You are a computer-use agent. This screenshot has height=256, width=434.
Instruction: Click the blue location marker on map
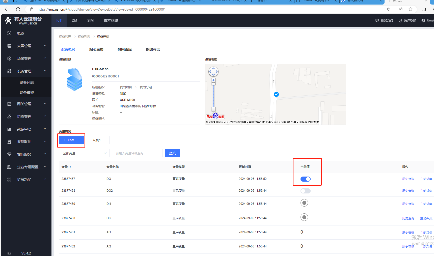pyautogui.click(x=276, y=94)
